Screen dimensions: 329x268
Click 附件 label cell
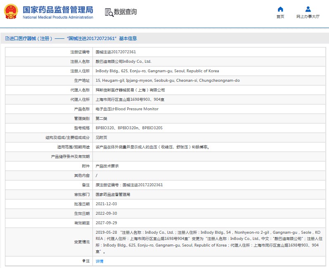click(x=86, y=166)
